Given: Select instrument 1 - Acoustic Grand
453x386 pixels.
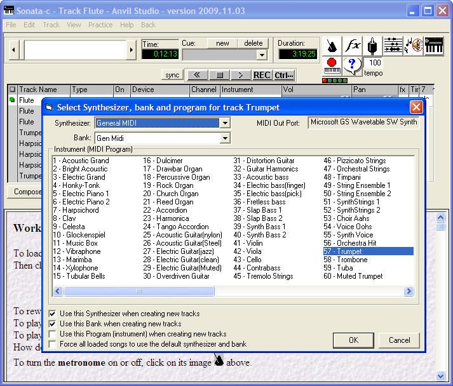Looking at the screenshot, I should tap(81, 161).
